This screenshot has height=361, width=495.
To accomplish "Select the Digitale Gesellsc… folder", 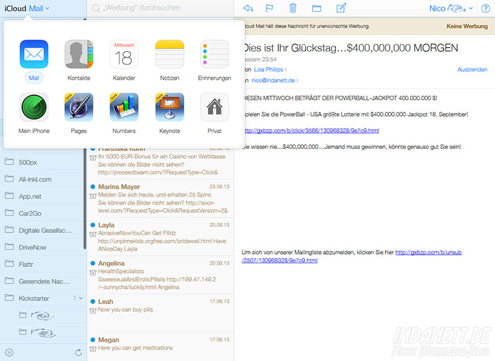I will (43, 230).
